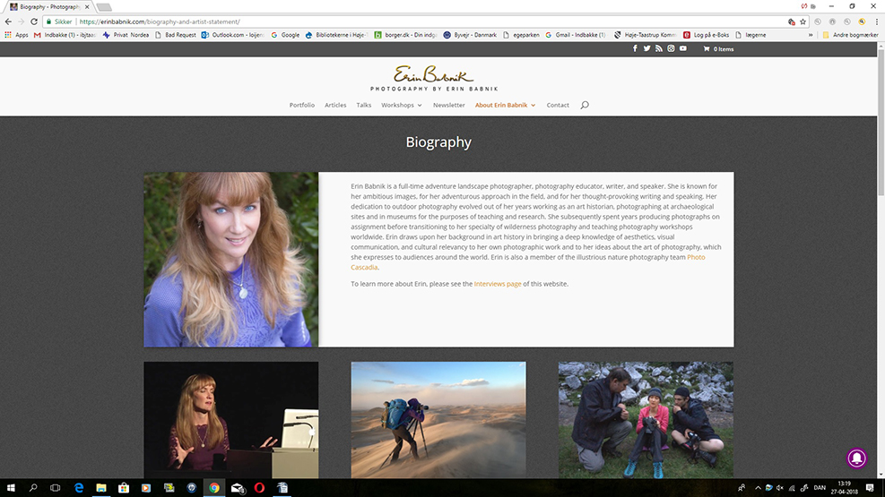Open the Articles menu item
The height and width of the screenshot is (497, 885).
(335, 105)
